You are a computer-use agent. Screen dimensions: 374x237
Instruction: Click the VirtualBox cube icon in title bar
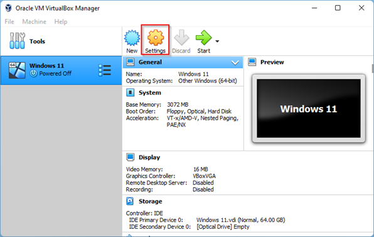(x=8, y=8)
